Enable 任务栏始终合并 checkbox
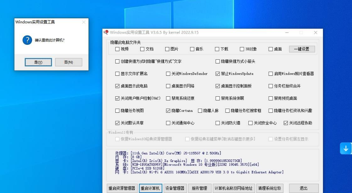 (x=270, y=86)
